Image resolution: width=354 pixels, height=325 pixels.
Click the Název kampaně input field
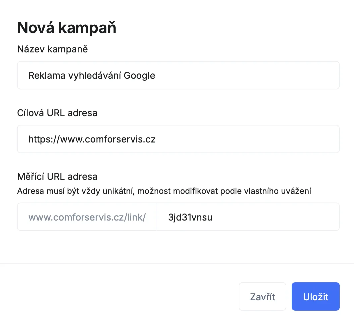(x=178, y=75)
